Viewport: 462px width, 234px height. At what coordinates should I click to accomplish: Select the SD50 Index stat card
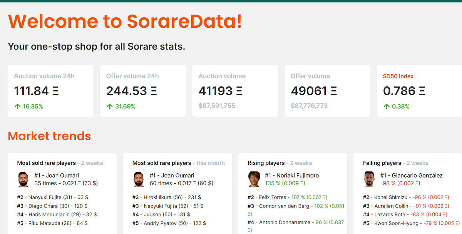(x=419, y=91)
